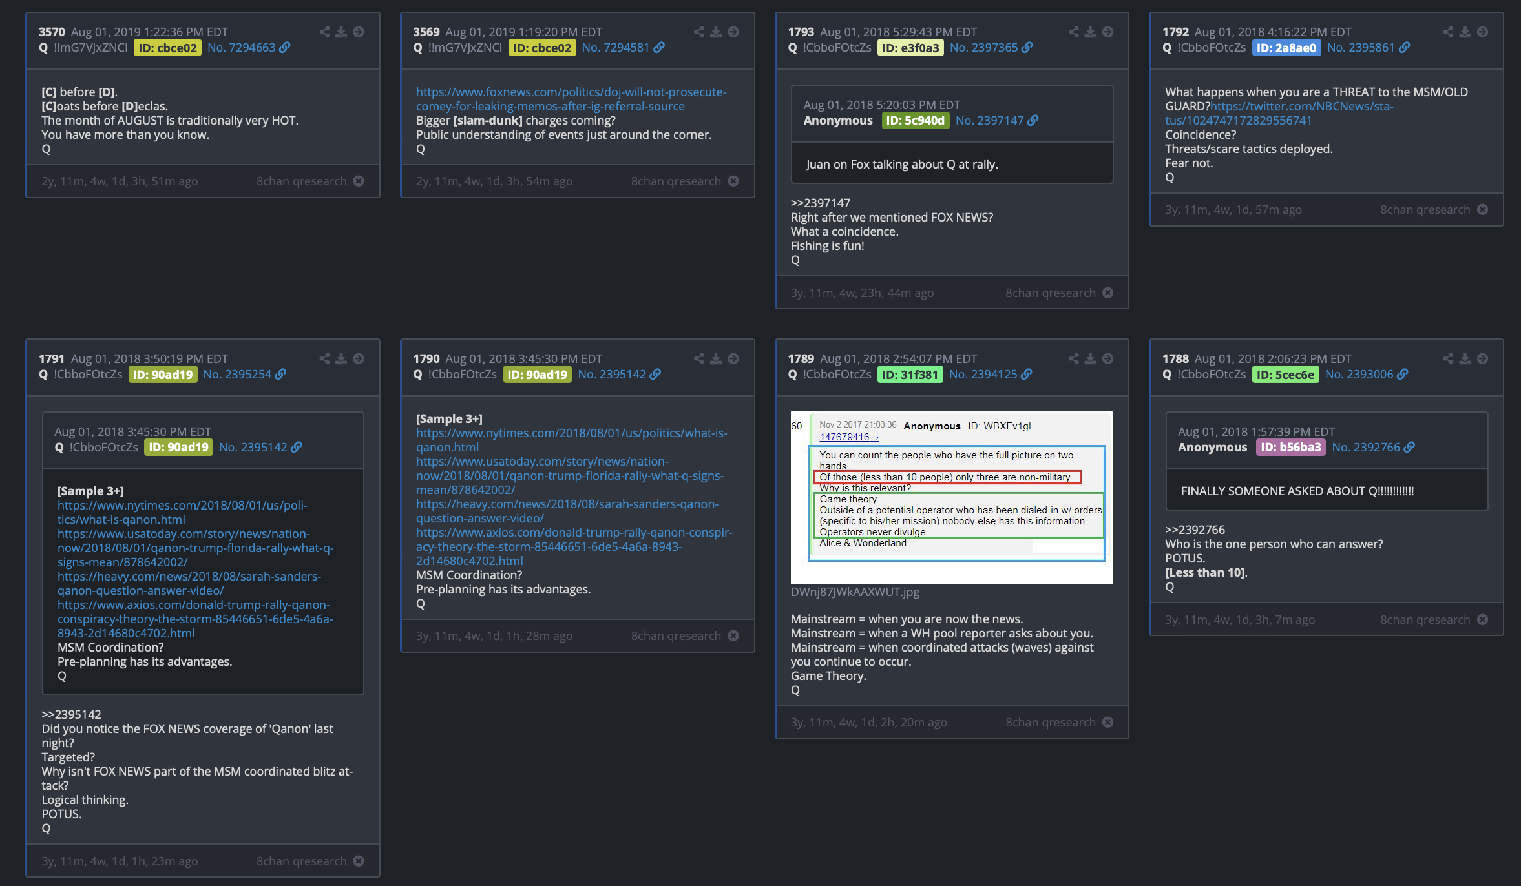This screenshot has width=1521, height=886.
Task: Open heavy.com sarah-sanders link in post 1790
Action: 567,511
